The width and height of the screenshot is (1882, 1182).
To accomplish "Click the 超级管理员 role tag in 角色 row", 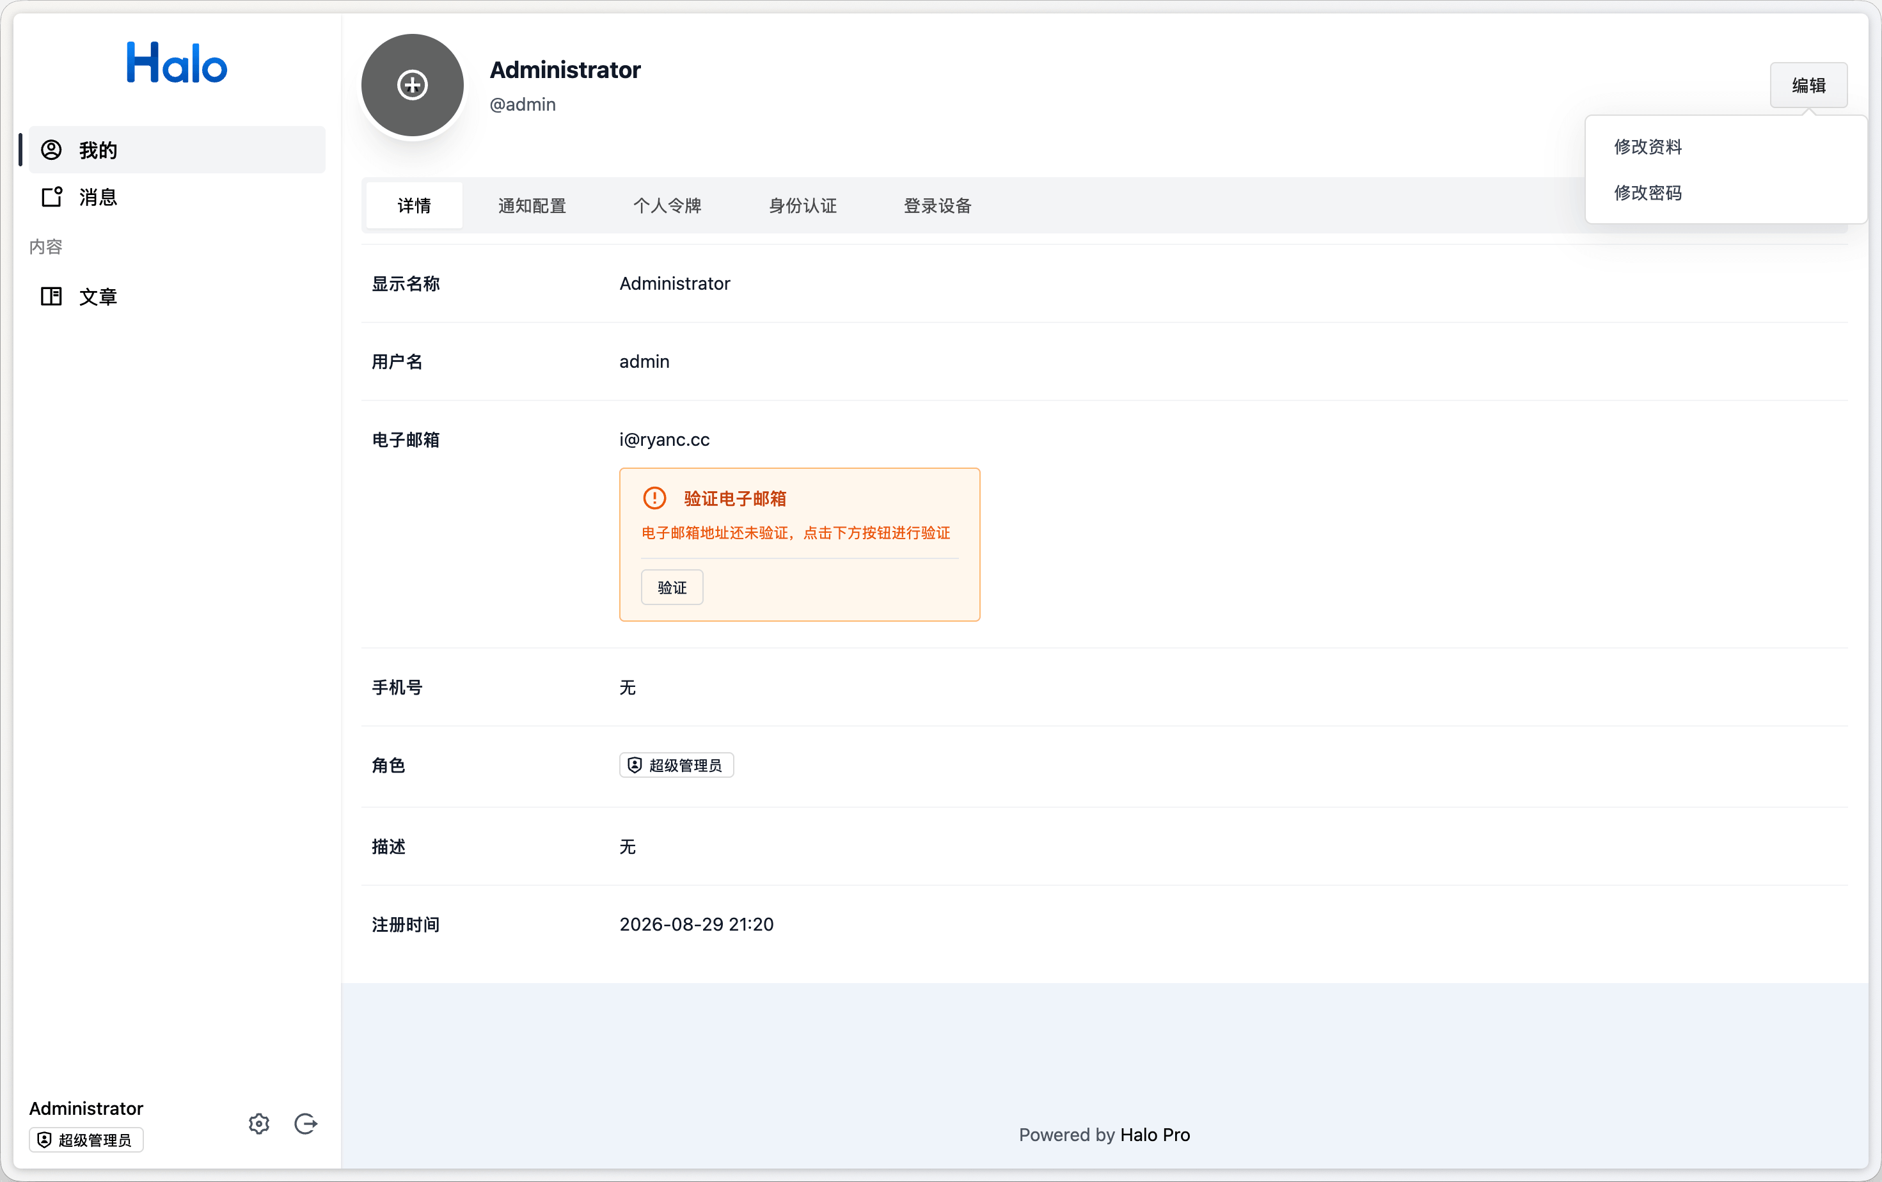I will (x=677, y=766).
